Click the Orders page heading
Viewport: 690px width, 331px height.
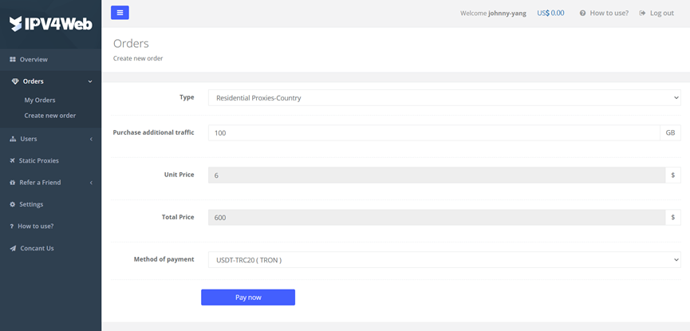[131, 44]
